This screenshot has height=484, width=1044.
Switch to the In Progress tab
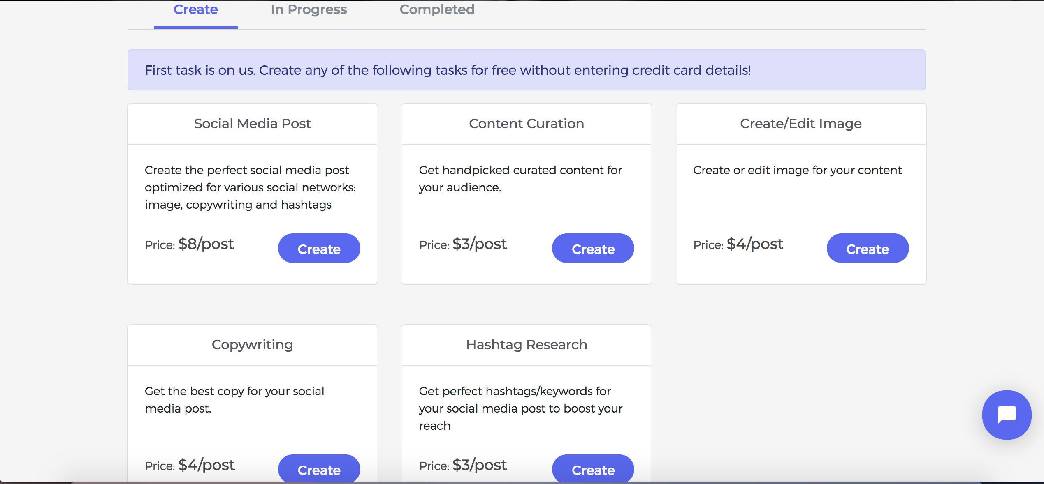(309, 9)
